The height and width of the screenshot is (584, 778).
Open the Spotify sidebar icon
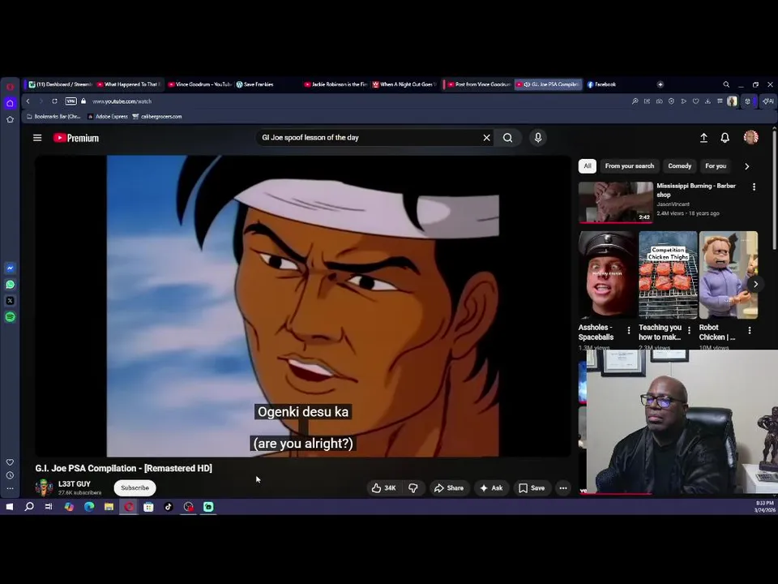point(10,317)
